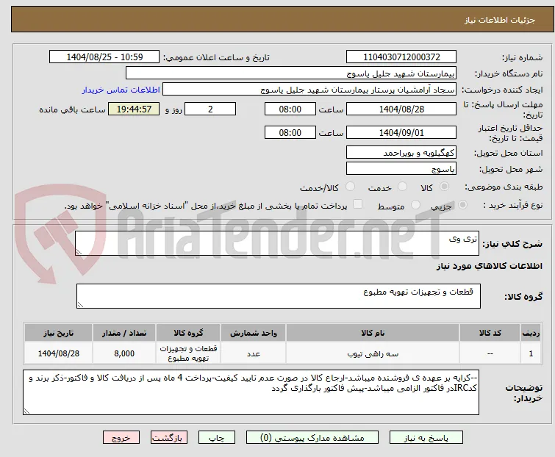The height and width of the screenshot is (457, 555).
Task: Click the توضیحات خریدار text area
Action: pos(251,392)
